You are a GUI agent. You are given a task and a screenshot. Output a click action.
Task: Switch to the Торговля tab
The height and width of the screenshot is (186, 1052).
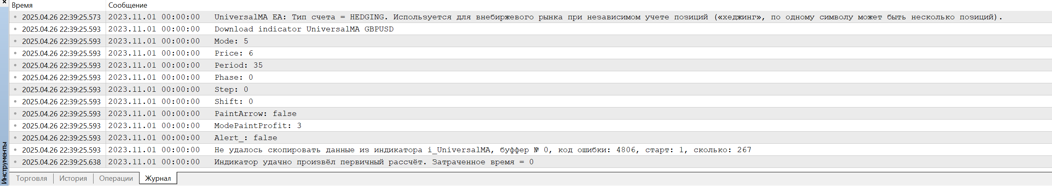pyautogui.click(x=31, y=178)
